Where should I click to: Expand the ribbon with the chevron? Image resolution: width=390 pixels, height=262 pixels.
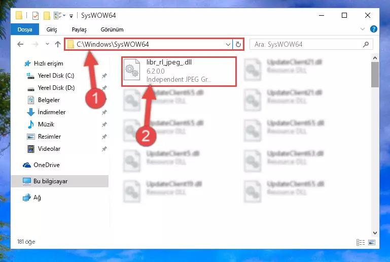click(x=363, y=29)
